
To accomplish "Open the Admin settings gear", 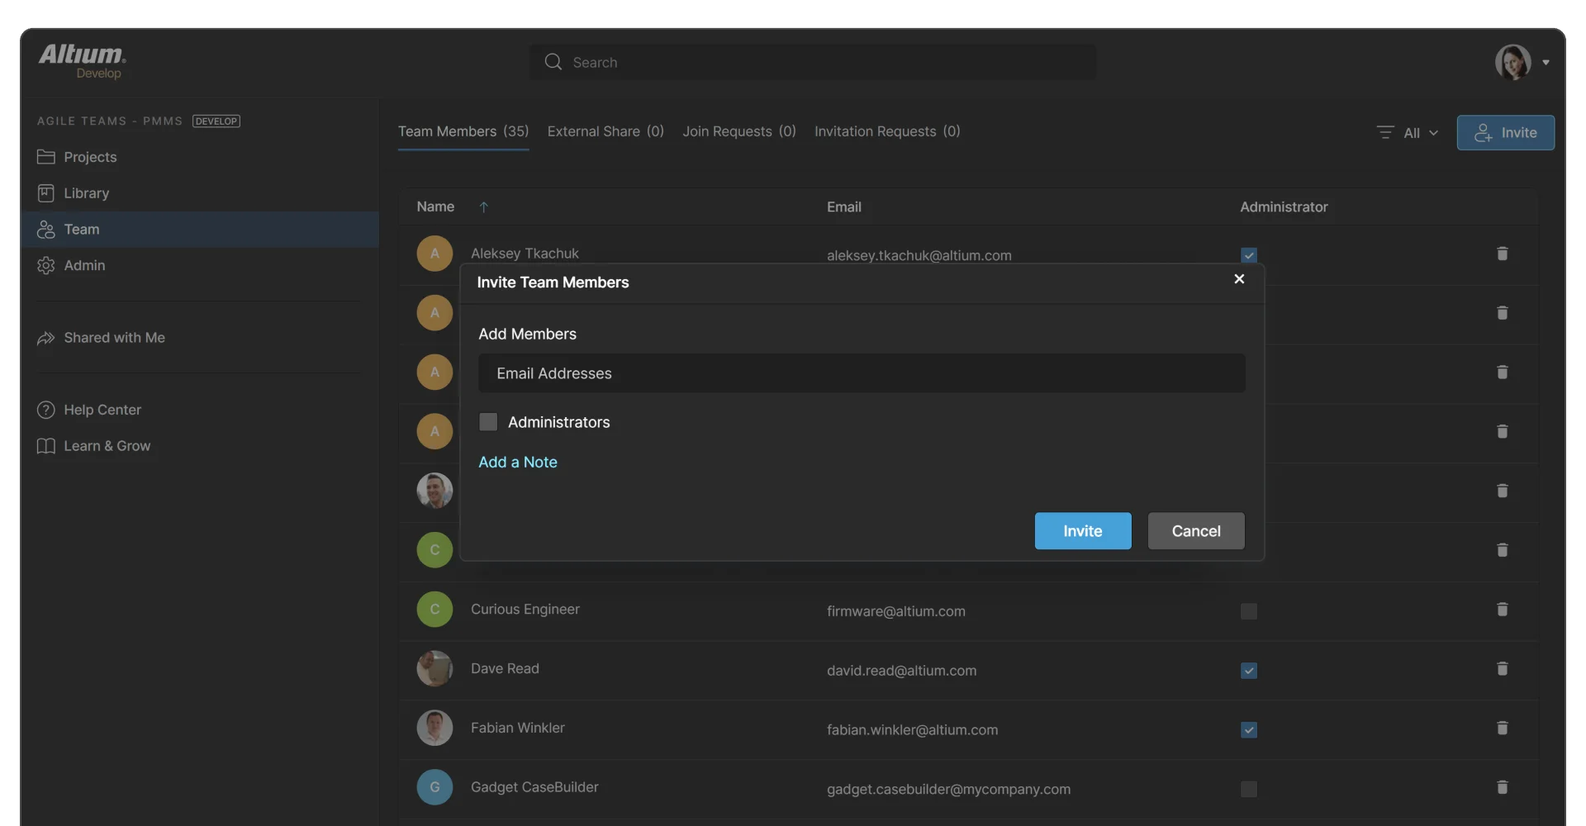I will (x=46, y=265).
